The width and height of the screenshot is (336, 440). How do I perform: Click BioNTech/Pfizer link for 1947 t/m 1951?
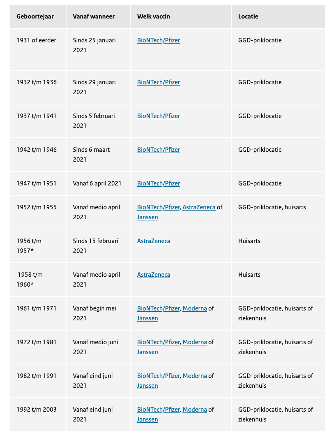159,183
